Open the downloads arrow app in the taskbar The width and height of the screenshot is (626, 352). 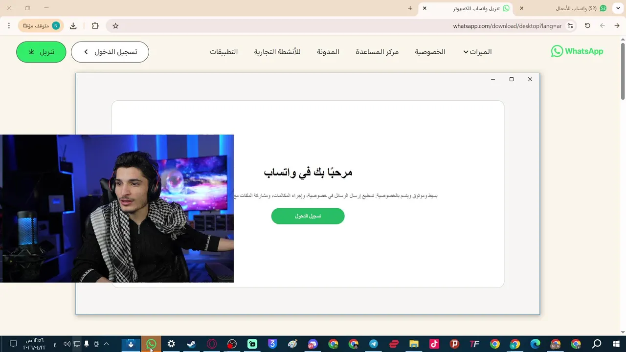pyautogui.click(x=131, y=344)
